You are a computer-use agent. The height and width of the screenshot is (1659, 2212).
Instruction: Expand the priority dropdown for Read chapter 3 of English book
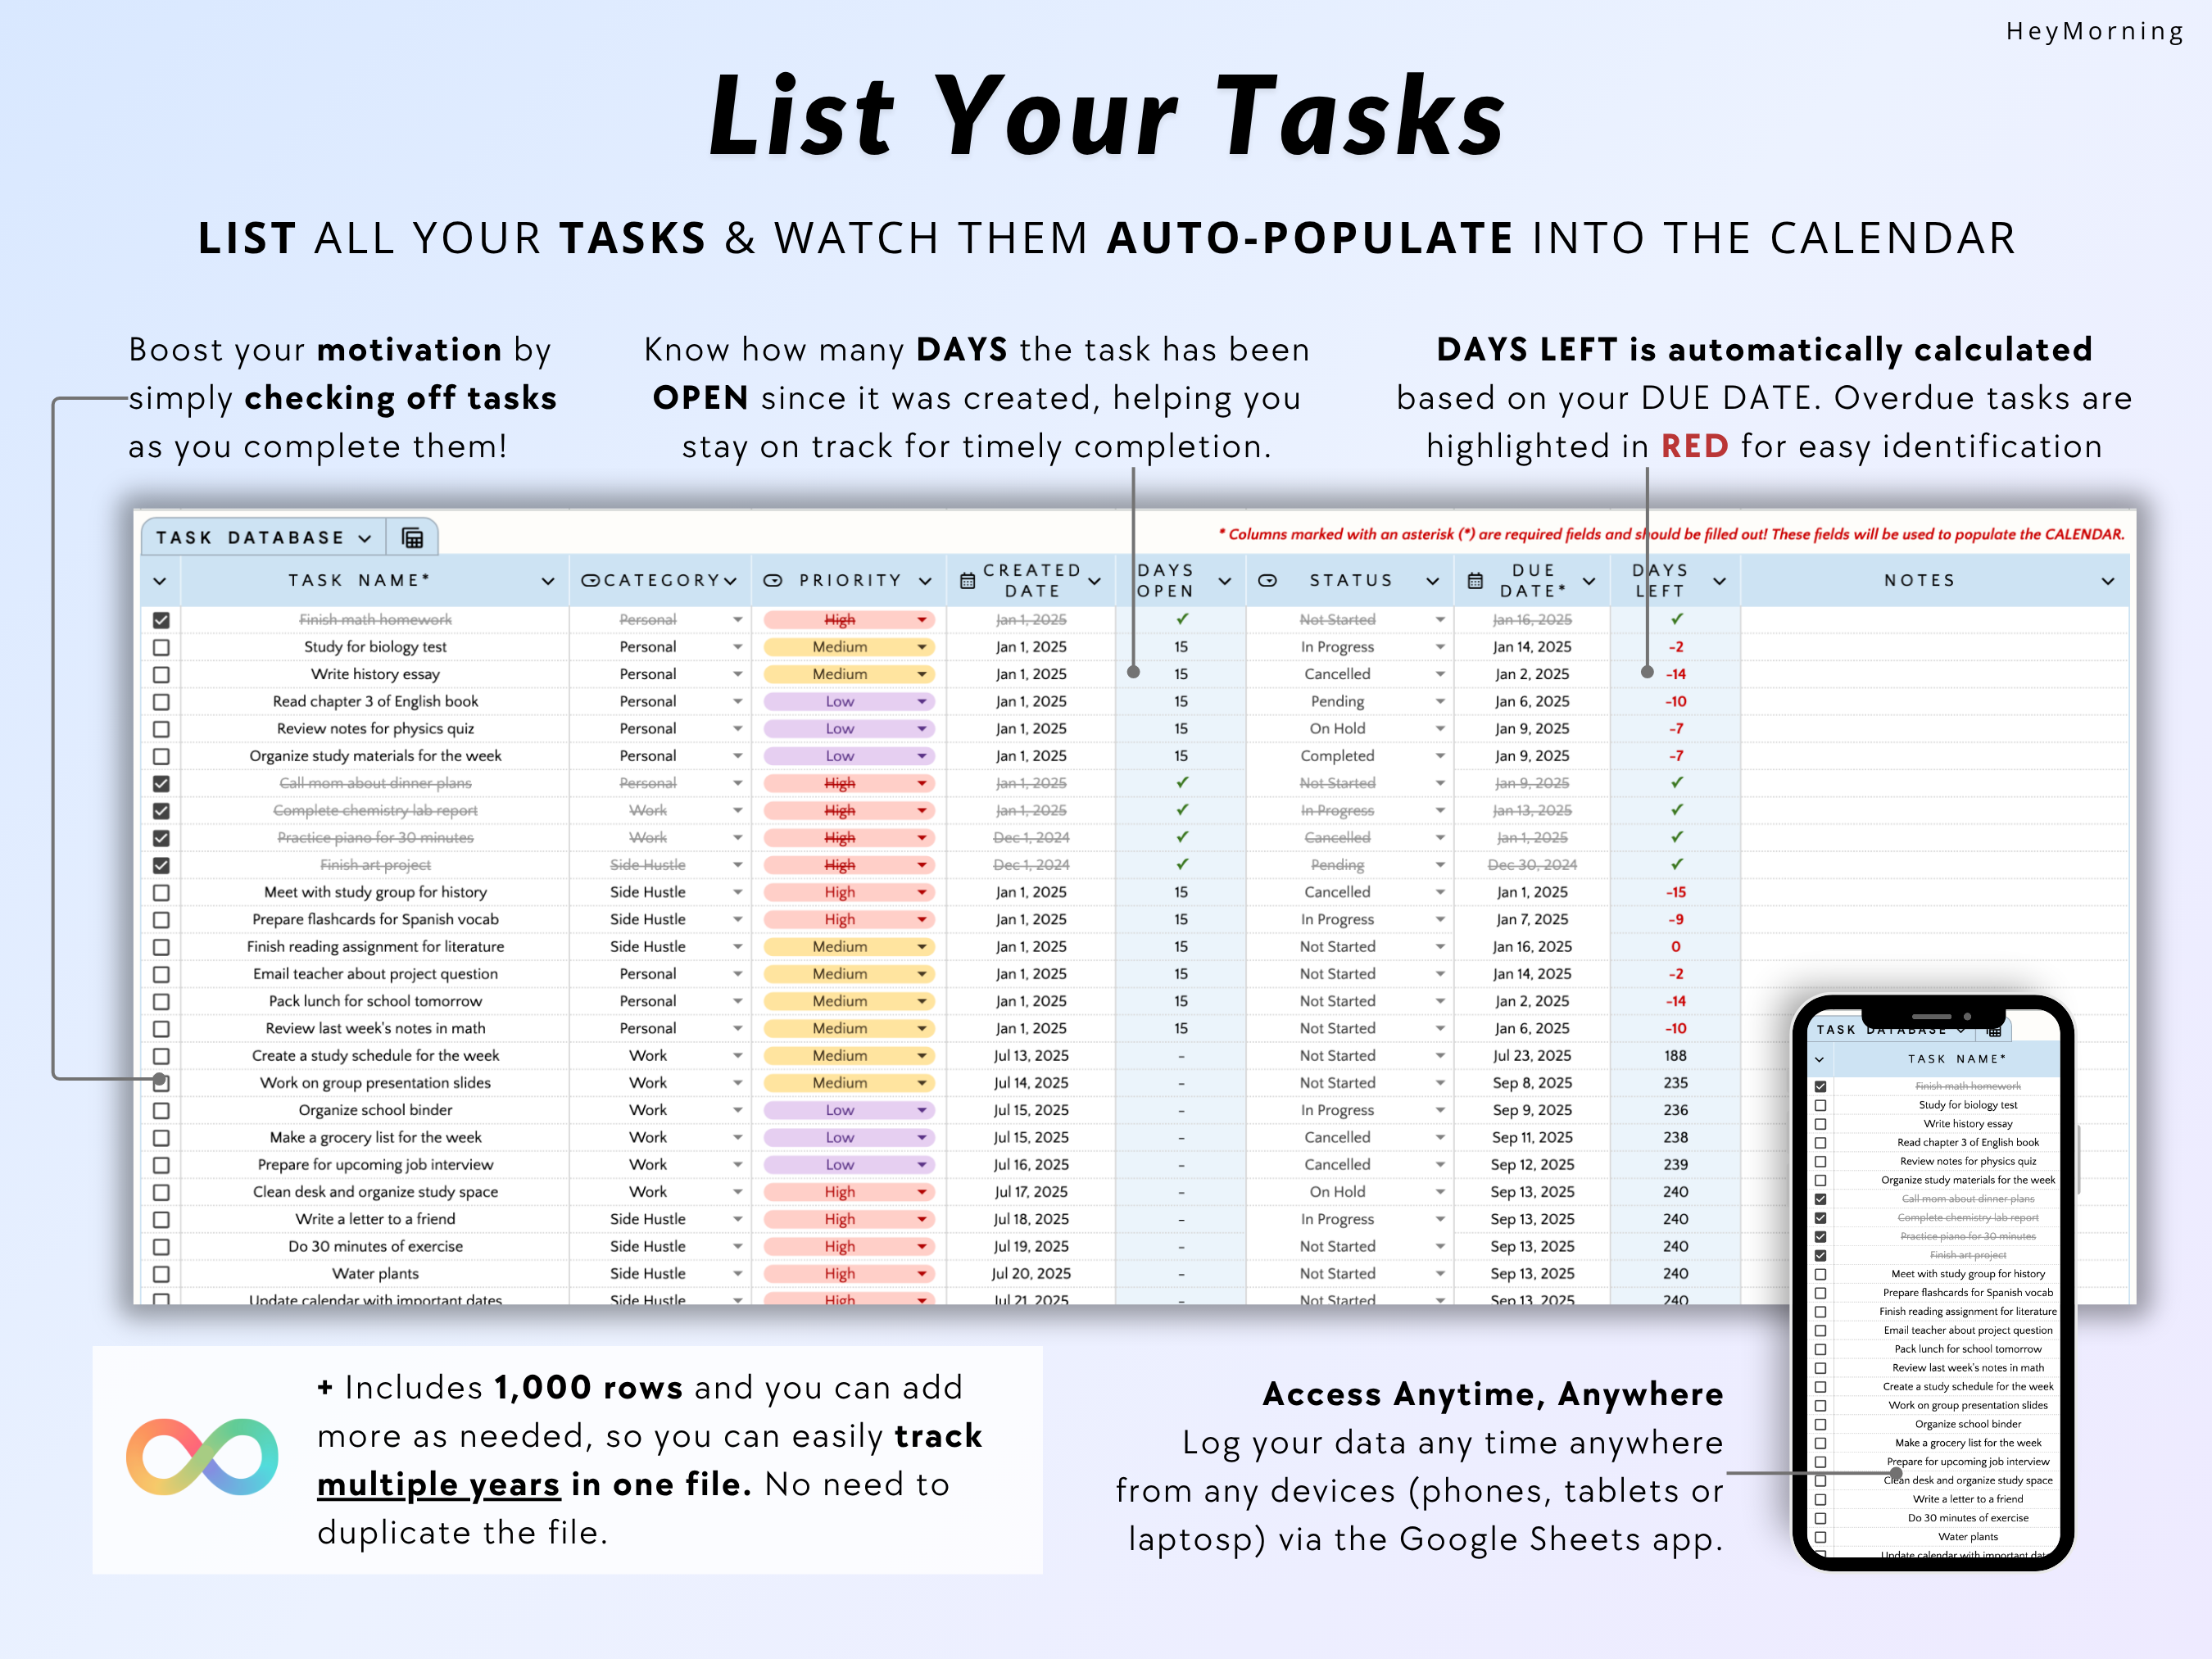(x=921, y=702)
